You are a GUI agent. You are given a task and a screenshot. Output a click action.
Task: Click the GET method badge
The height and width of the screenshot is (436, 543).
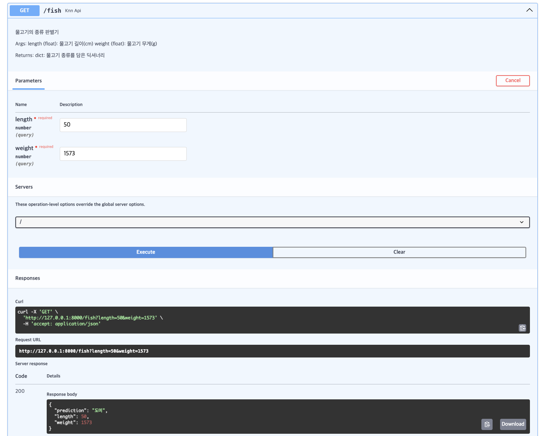tap(25, 10)
